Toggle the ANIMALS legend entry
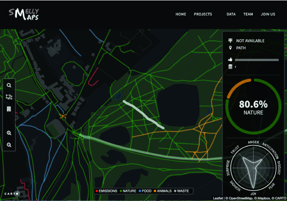 (163, 191)
